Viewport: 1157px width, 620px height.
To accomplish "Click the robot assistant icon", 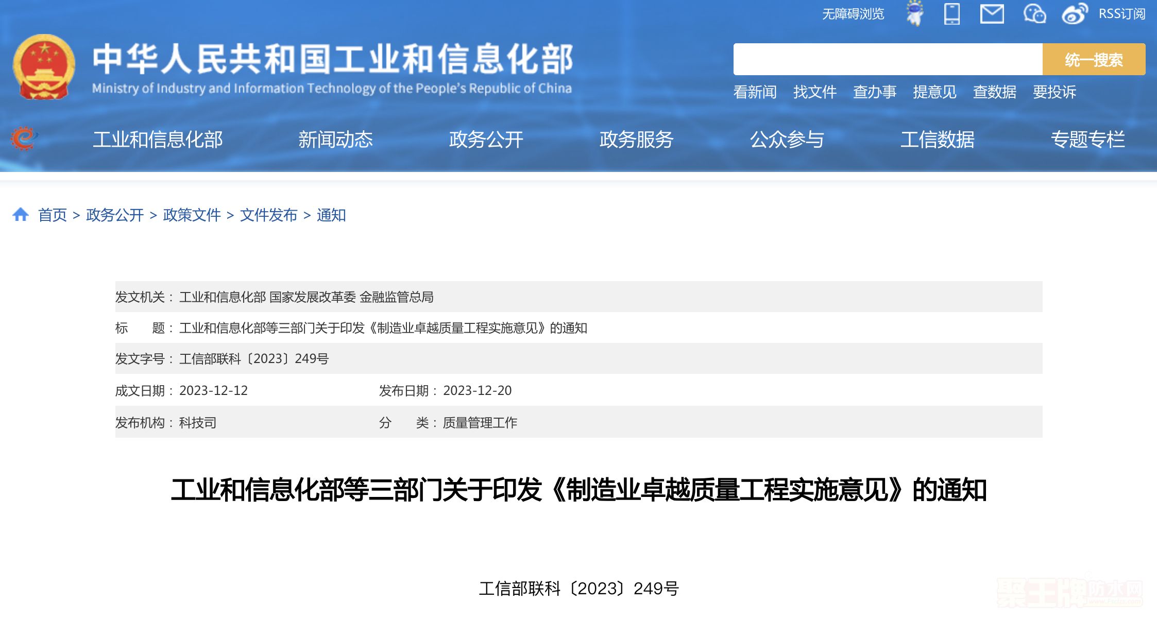I will tap(915, 13).
